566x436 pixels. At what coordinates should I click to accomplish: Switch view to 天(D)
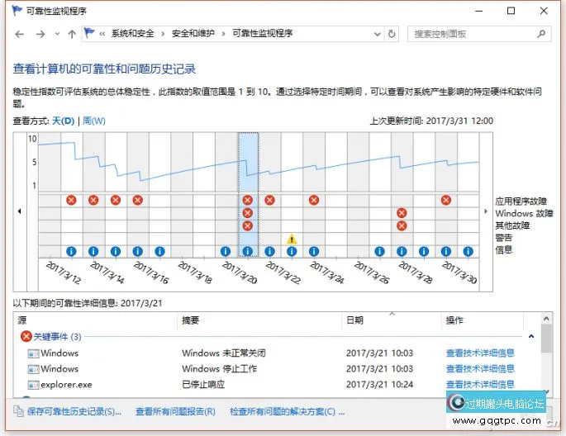[63, 121]
